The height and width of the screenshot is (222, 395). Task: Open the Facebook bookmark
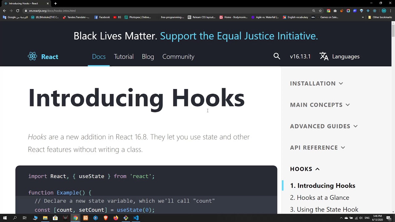102,17
